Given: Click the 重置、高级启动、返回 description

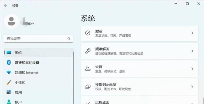Looking at the screenshot, I should coord(110,71).
